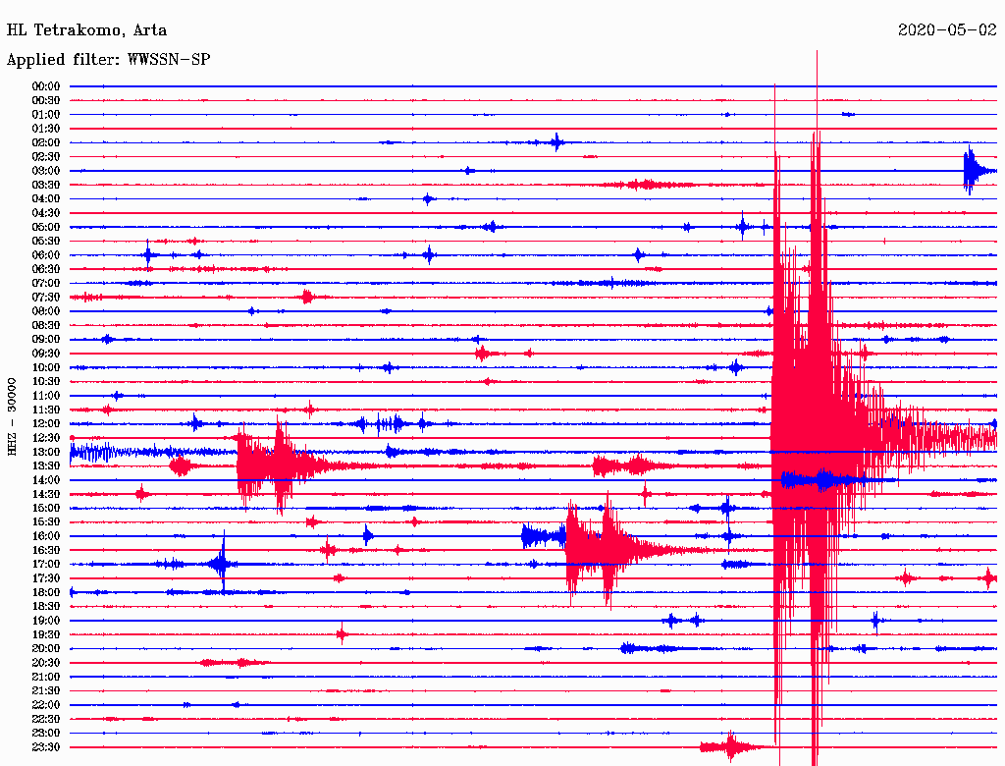Select the 04:30 time label
This screenshot has width=1005, height=766.
pyautogui.click(x=45, y=213)
